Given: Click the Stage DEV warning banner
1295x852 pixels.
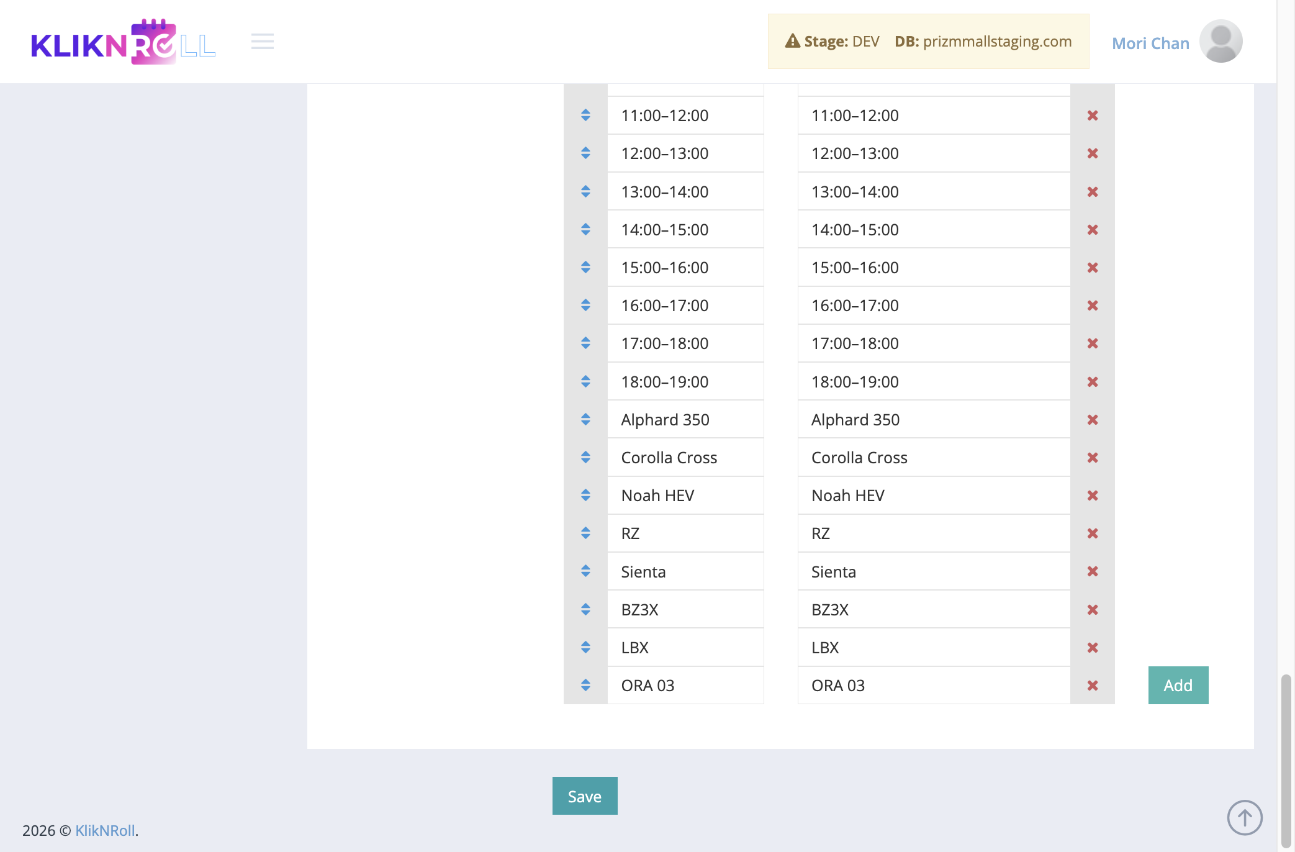Looking at the screenshot, I should click(928, 42).
